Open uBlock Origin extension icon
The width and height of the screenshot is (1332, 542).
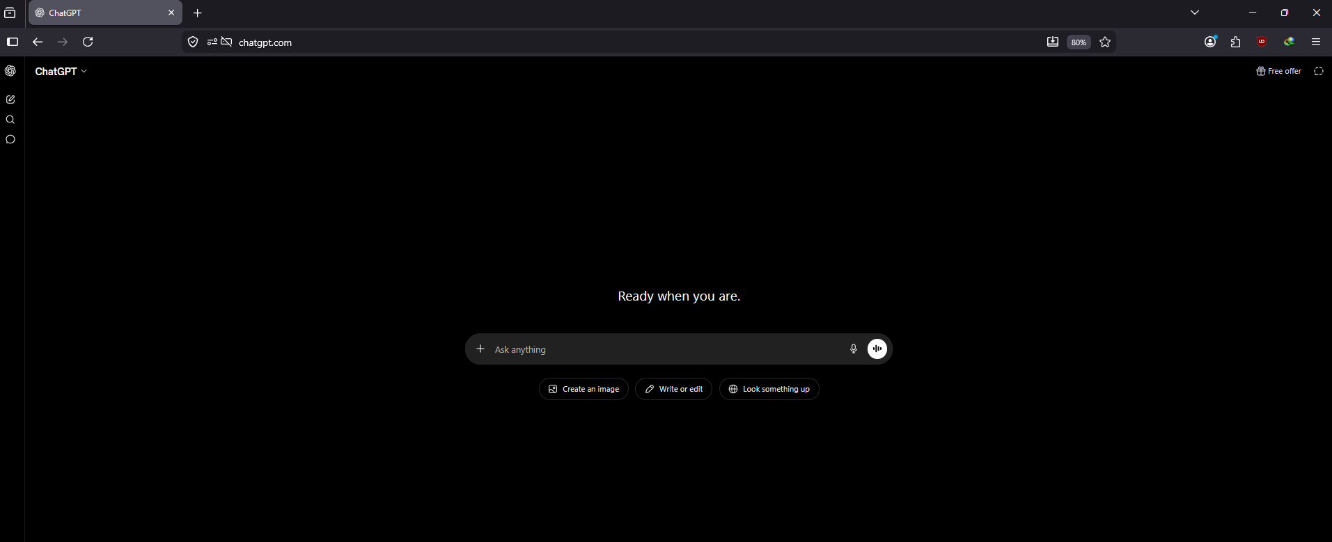[1262, 42]
